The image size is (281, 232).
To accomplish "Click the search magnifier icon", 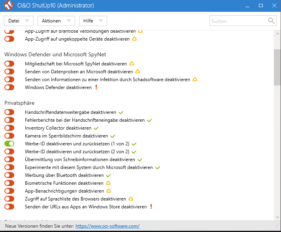I will [271, 21].
